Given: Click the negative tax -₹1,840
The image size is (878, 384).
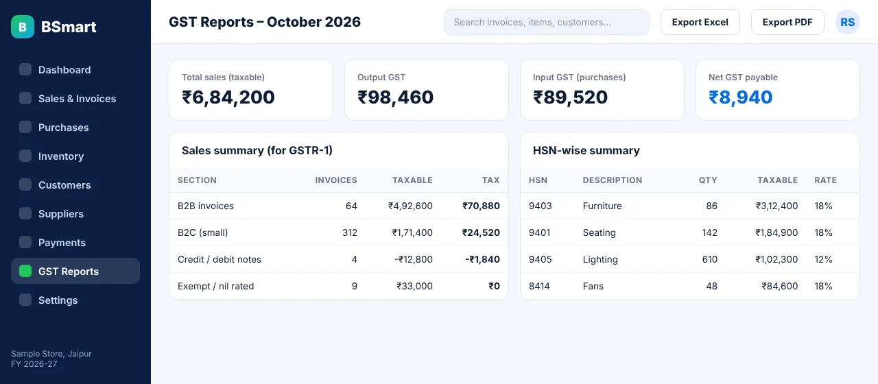Looking at the screenshot, I should [482, 259].
